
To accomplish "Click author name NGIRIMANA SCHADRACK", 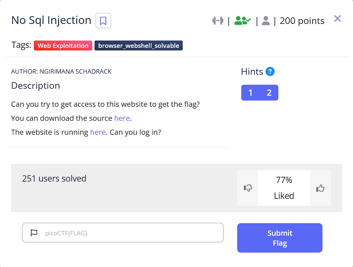I will click(x=75, y=71).
